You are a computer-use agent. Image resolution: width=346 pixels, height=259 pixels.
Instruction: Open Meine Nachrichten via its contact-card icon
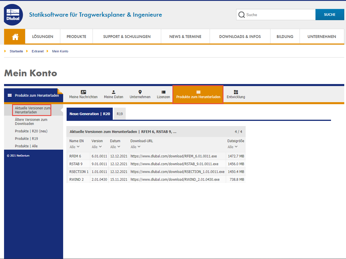83,93
